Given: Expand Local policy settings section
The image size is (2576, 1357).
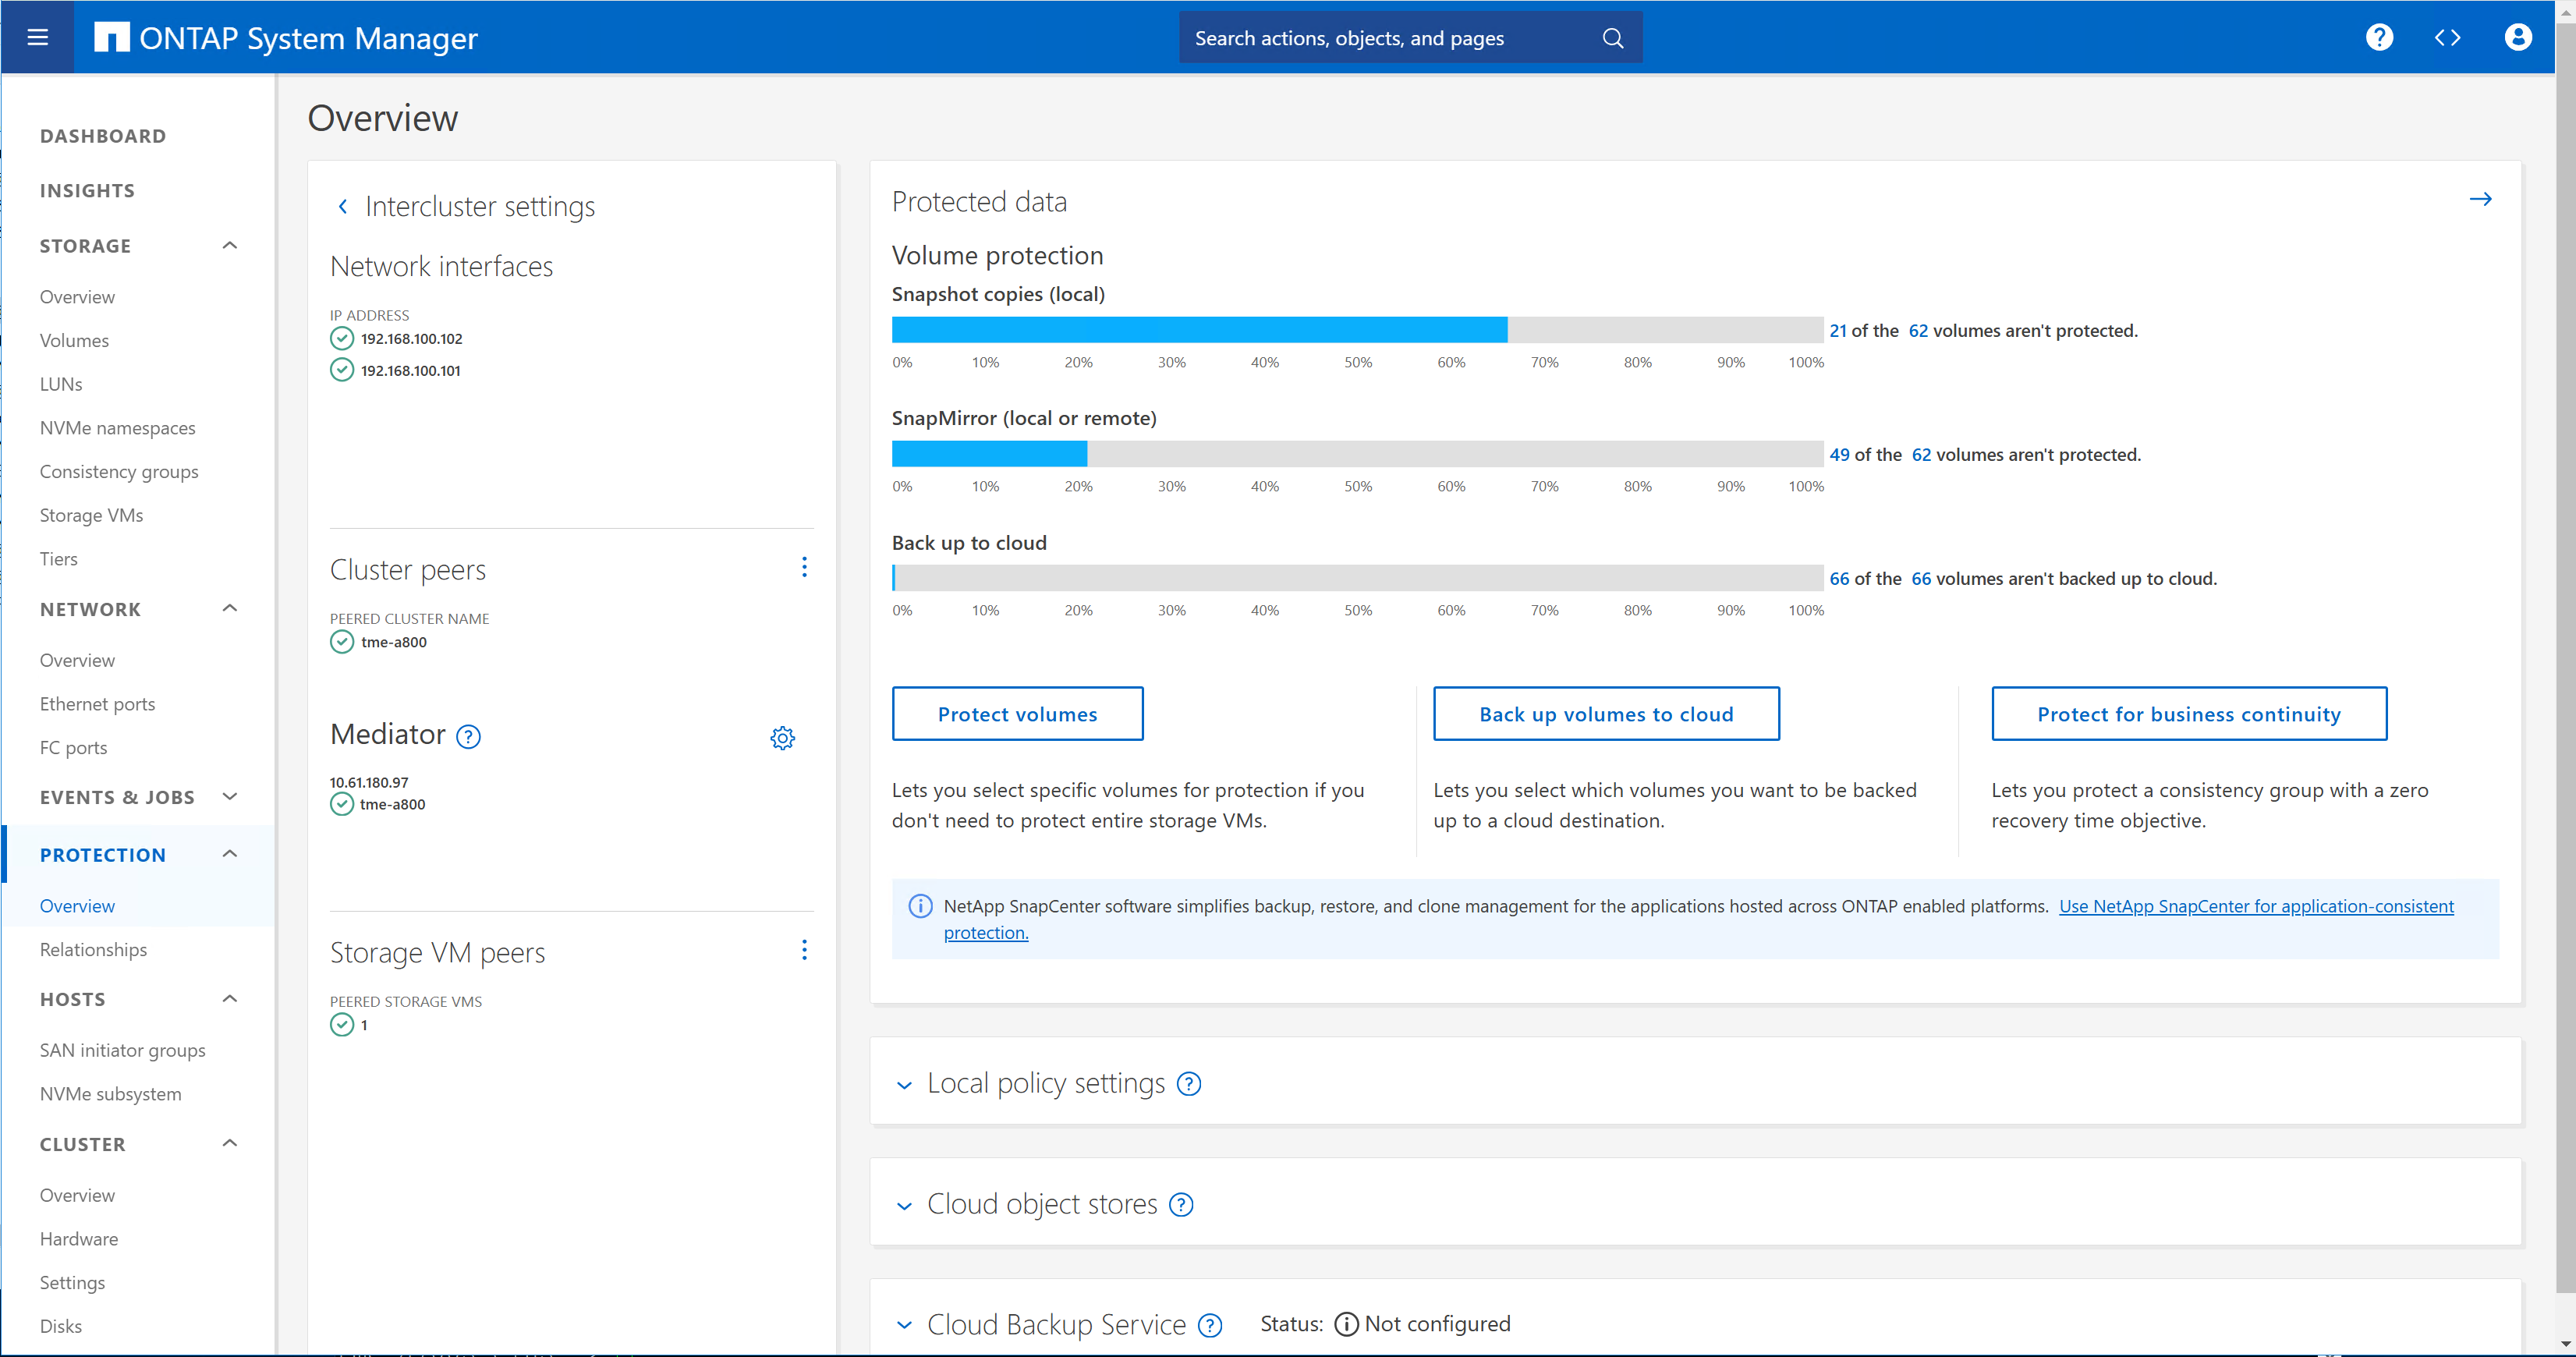Looking at the screenshot, I should (904, 1085).
